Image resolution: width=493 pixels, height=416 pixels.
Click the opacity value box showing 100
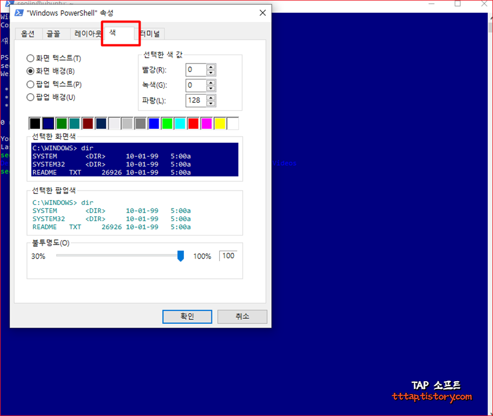[x=228, y=256]
